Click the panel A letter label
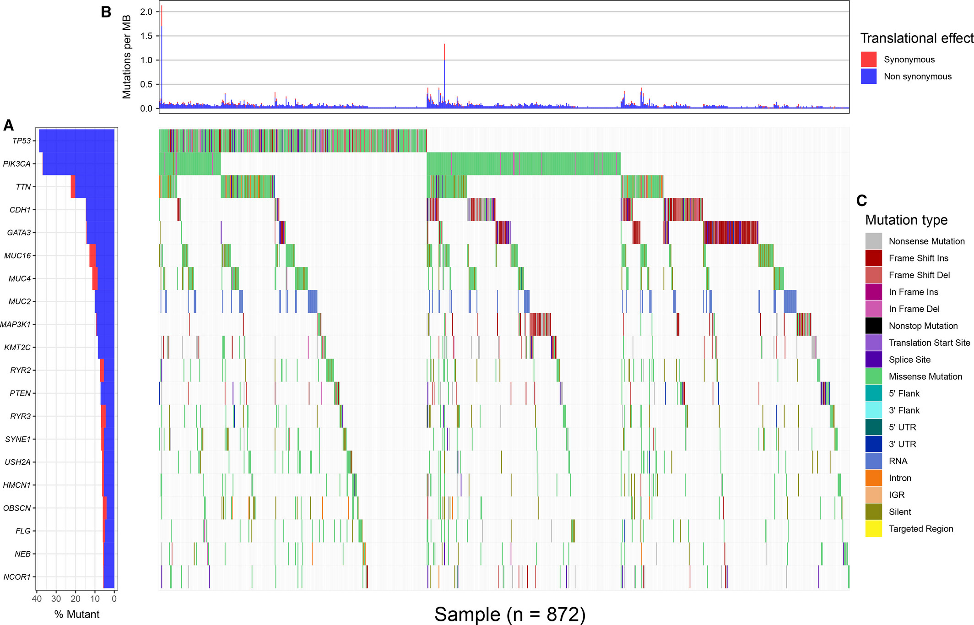The height and width of the screenshot is (625, 974). coord(8,125)
